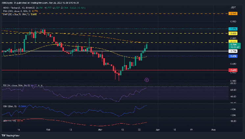Click the Apr date on time axis
The image size is (245, 139).
[158, 129]
